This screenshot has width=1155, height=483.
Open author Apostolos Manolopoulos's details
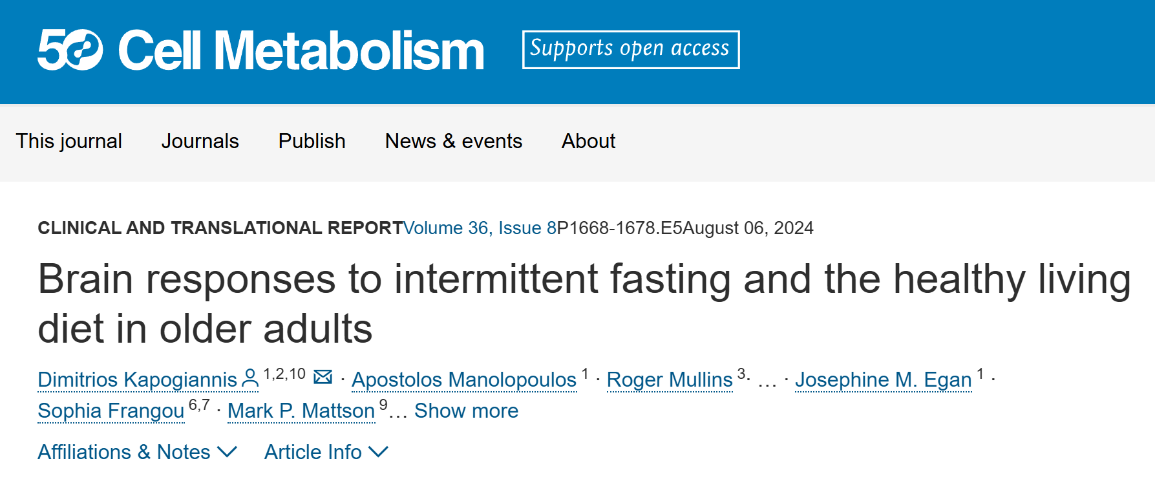pos(463,380)
